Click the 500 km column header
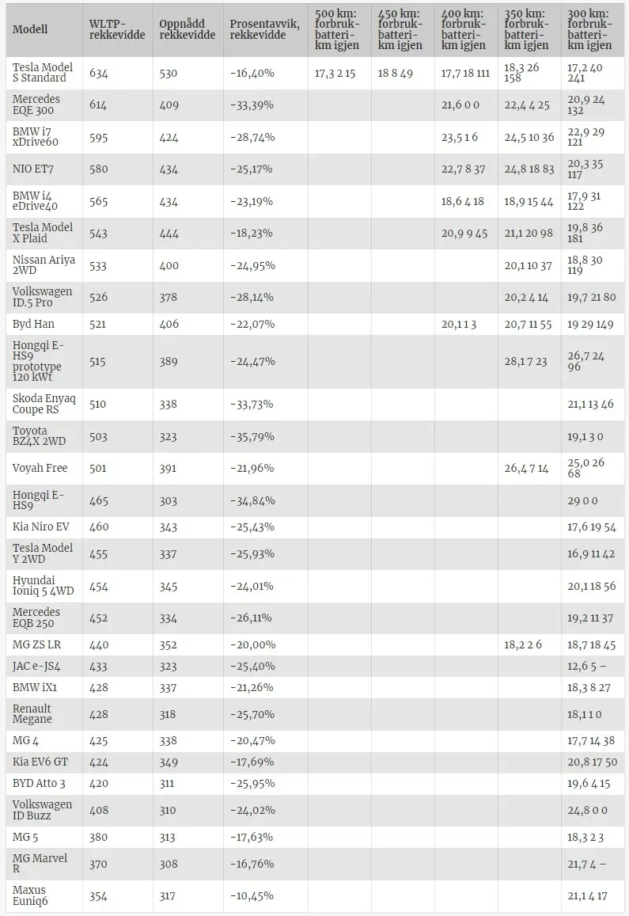 point(337,29)
